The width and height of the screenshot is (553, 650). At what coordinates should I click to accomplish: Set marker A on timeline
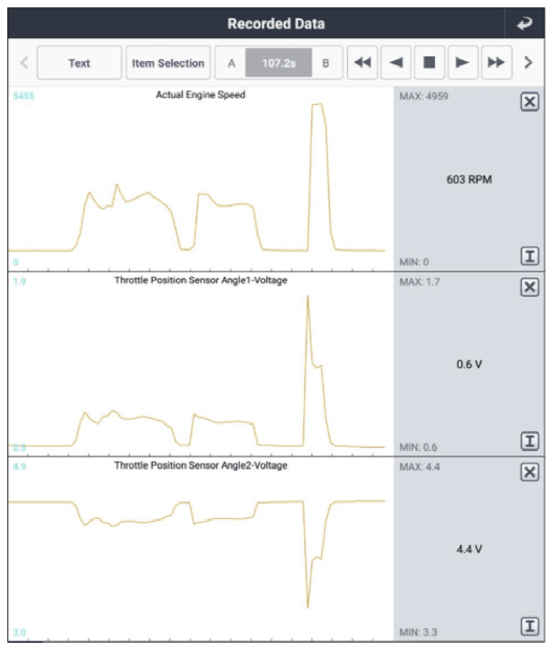[231, 63]
